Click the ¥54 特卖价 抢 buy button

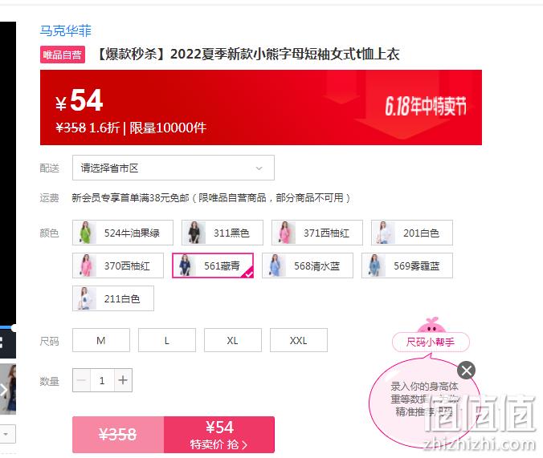(219, 435)
